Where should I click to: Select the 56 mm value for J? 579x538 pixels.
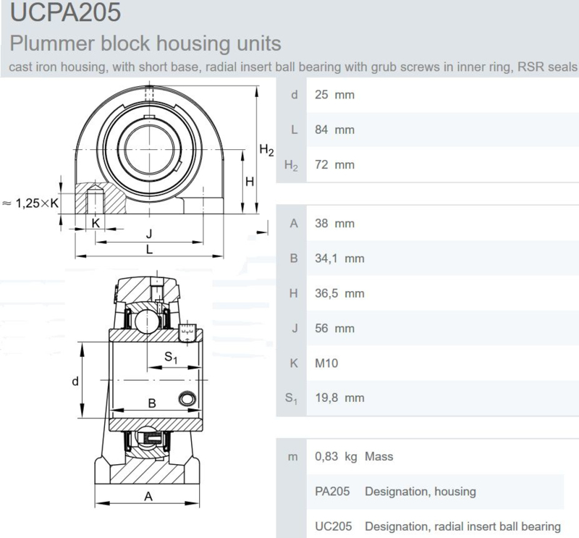point(334,328)
